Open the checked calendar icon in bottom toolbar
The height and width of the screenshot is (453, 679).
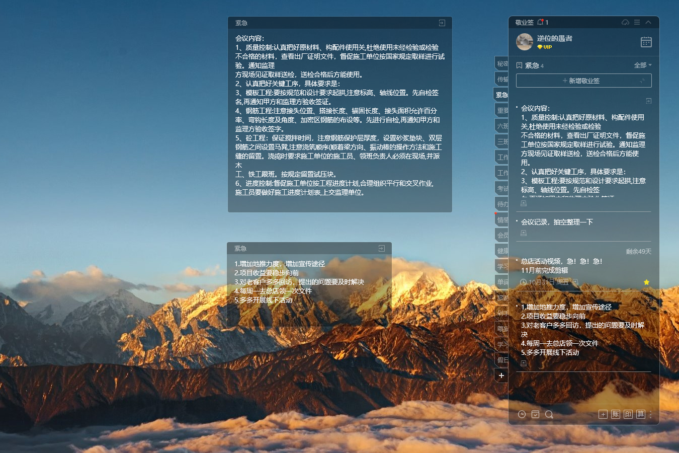[535, 414]
